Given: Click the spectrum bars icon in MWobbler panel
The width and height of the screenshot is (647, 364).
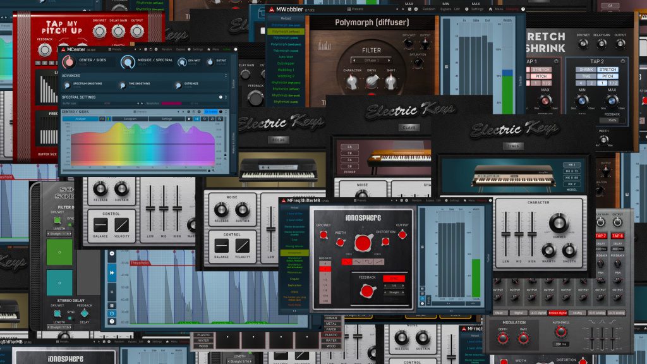Looking at the screenshot, I should 324,45.
